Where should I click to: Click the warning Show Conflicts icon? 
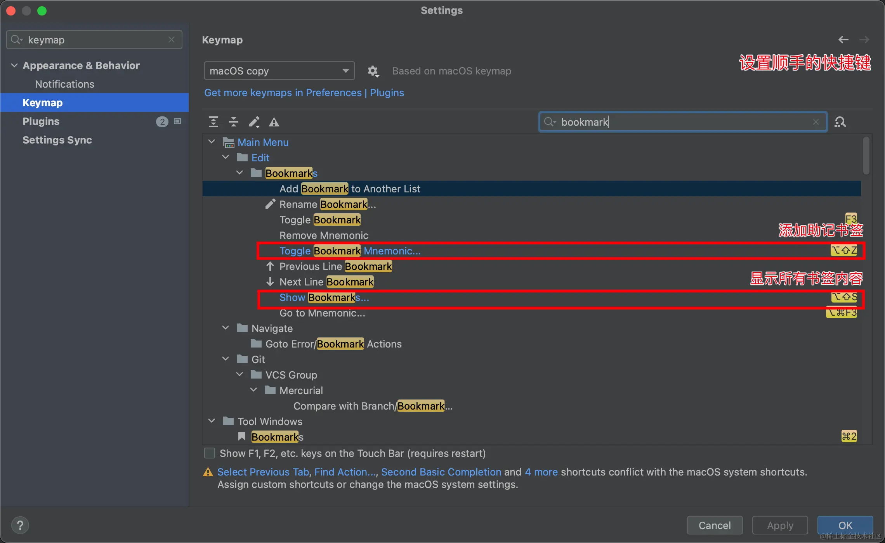coord(274,122)
